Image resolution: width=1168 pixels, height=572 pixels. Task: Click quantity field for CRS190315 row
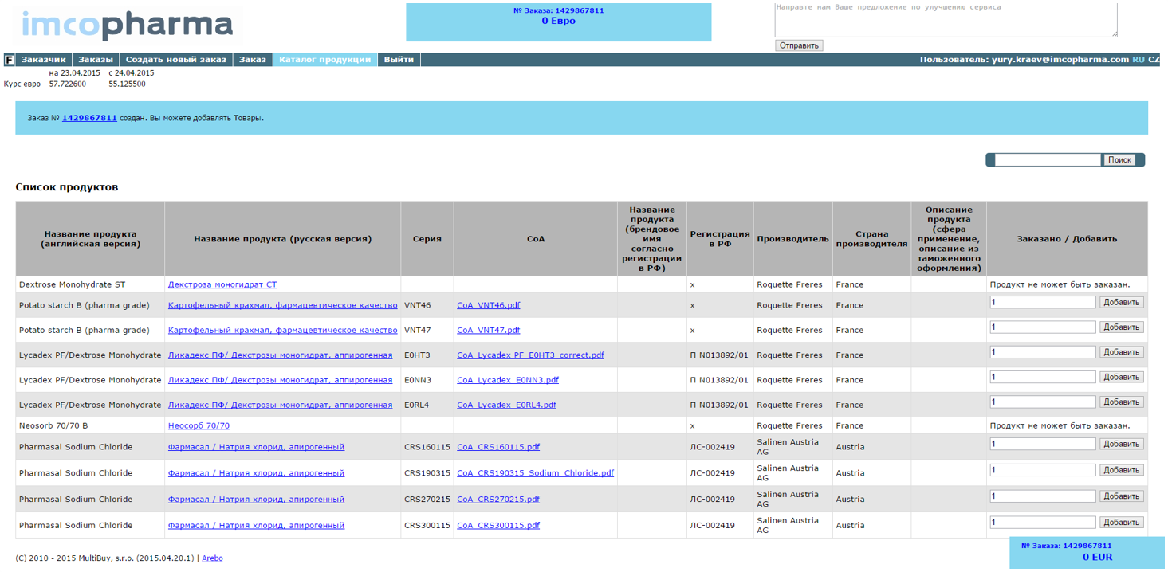point(1043,470)
